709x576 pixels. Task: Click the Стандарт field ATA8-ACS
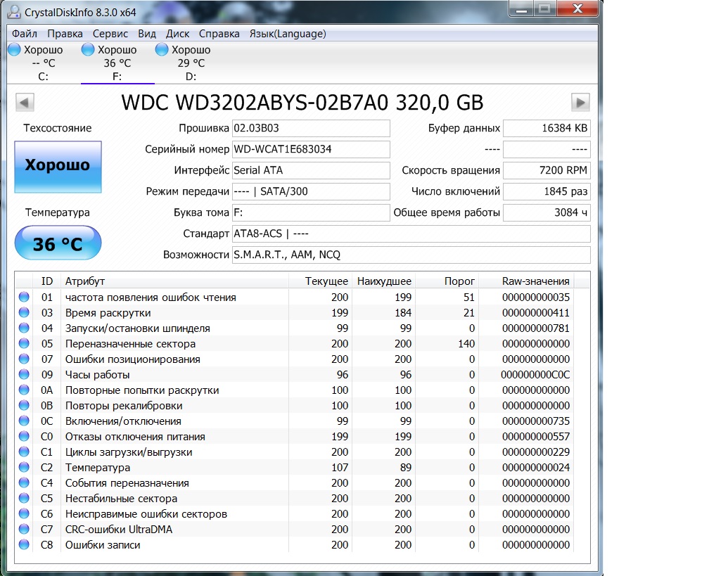pyautogui.click(x=411, y=233)
